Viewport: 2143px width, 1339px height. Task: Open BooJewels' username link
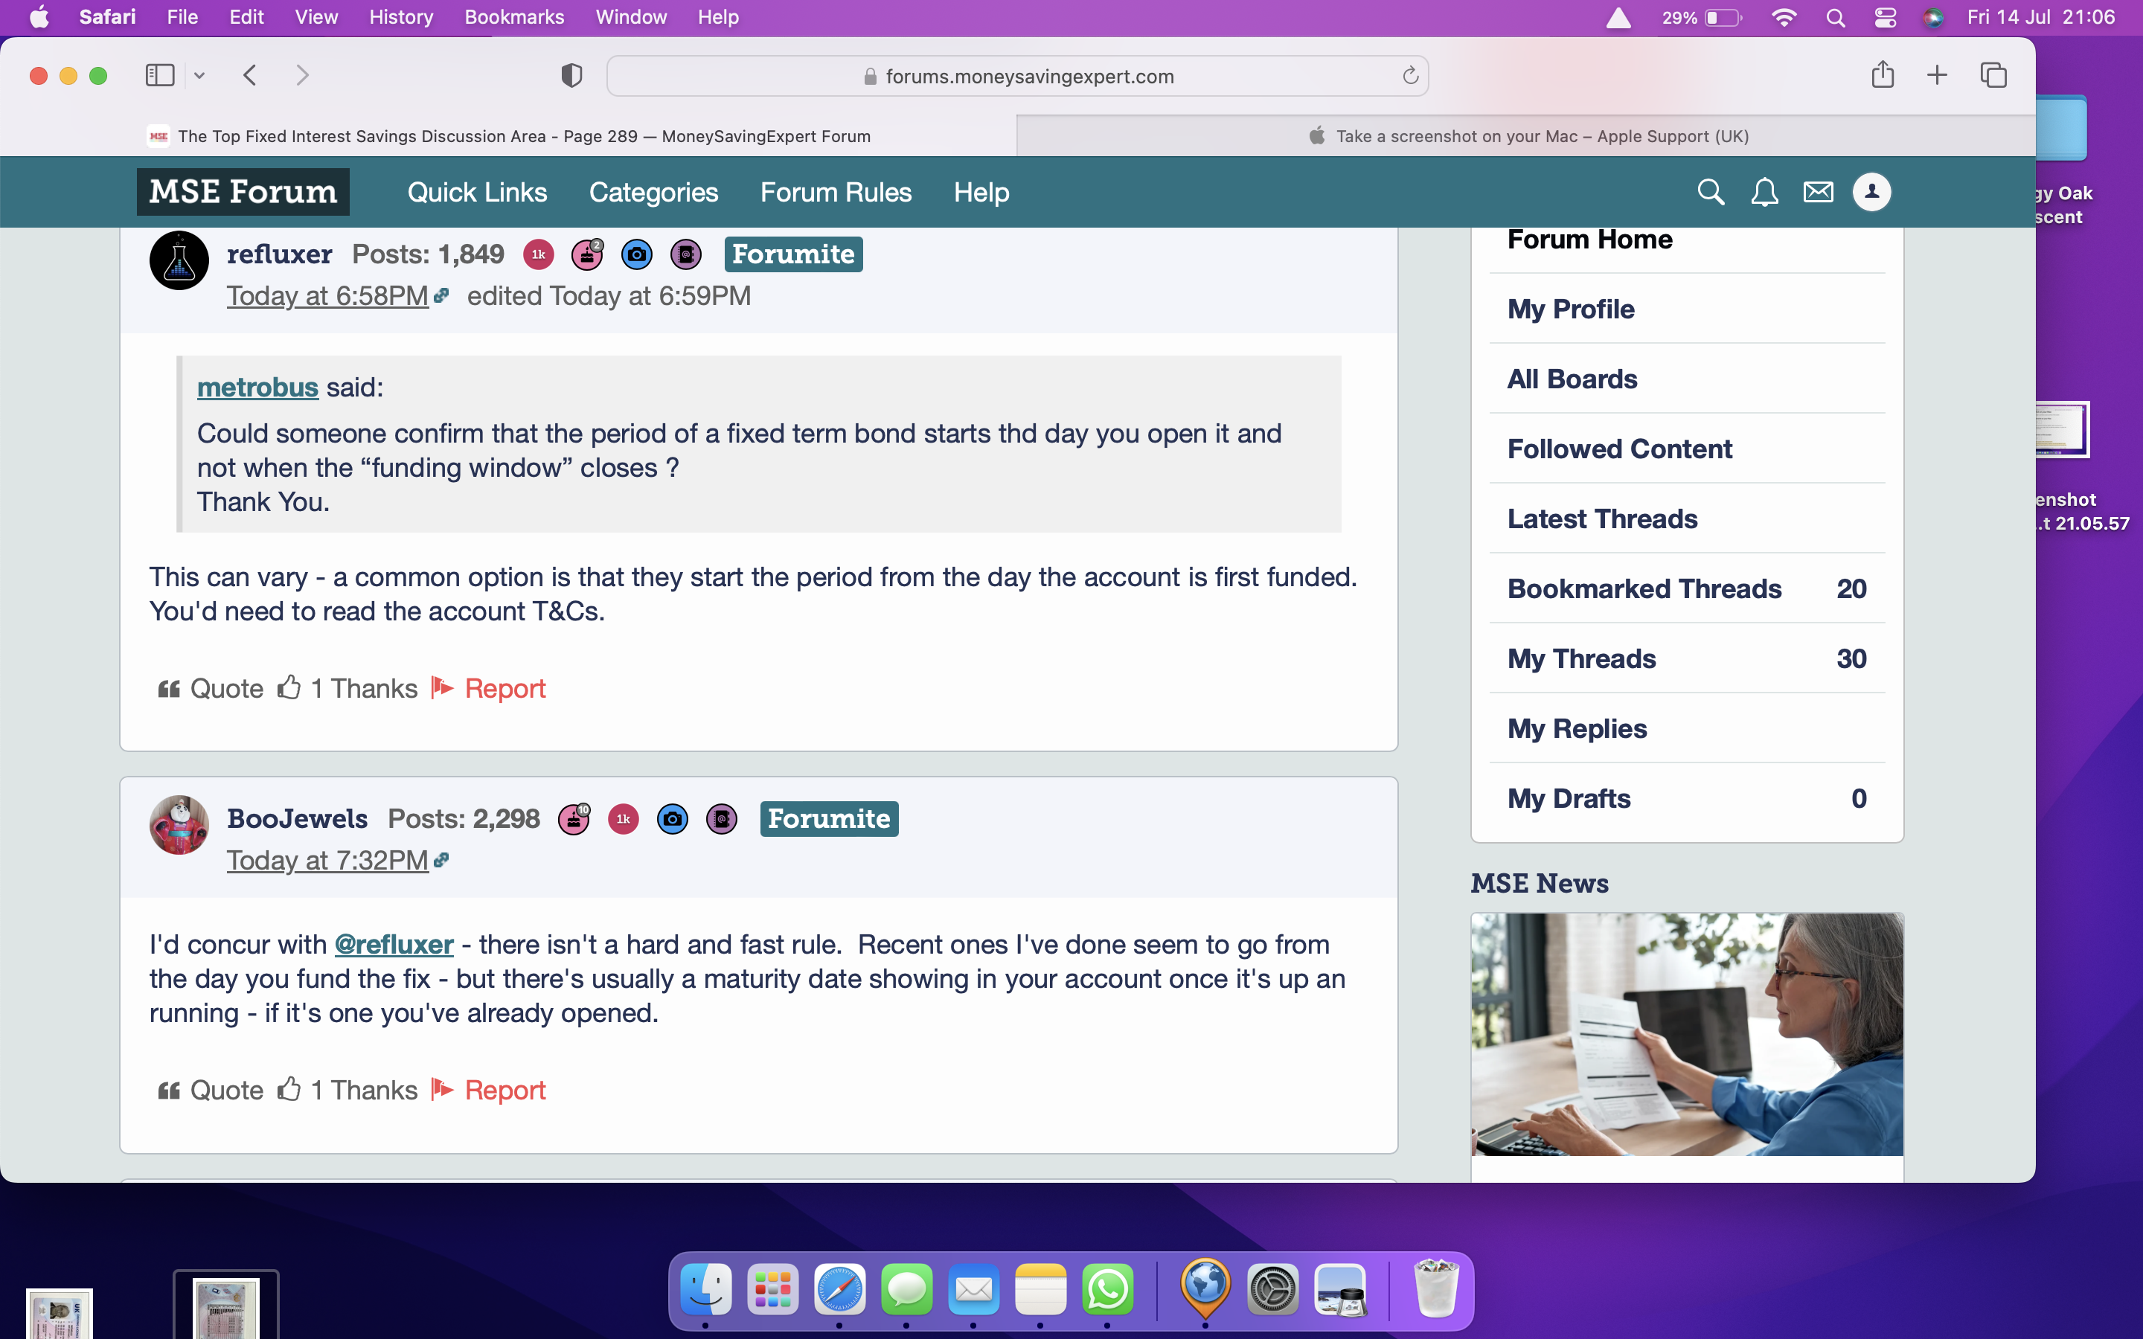297,819
